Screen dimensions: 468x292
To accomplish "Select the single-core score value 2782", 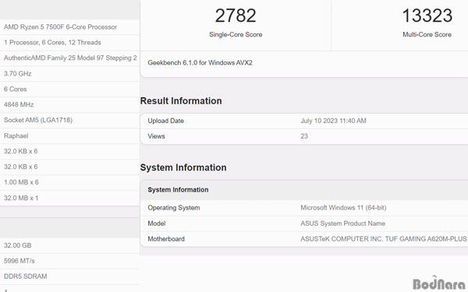I will click(x=236, y=16).
